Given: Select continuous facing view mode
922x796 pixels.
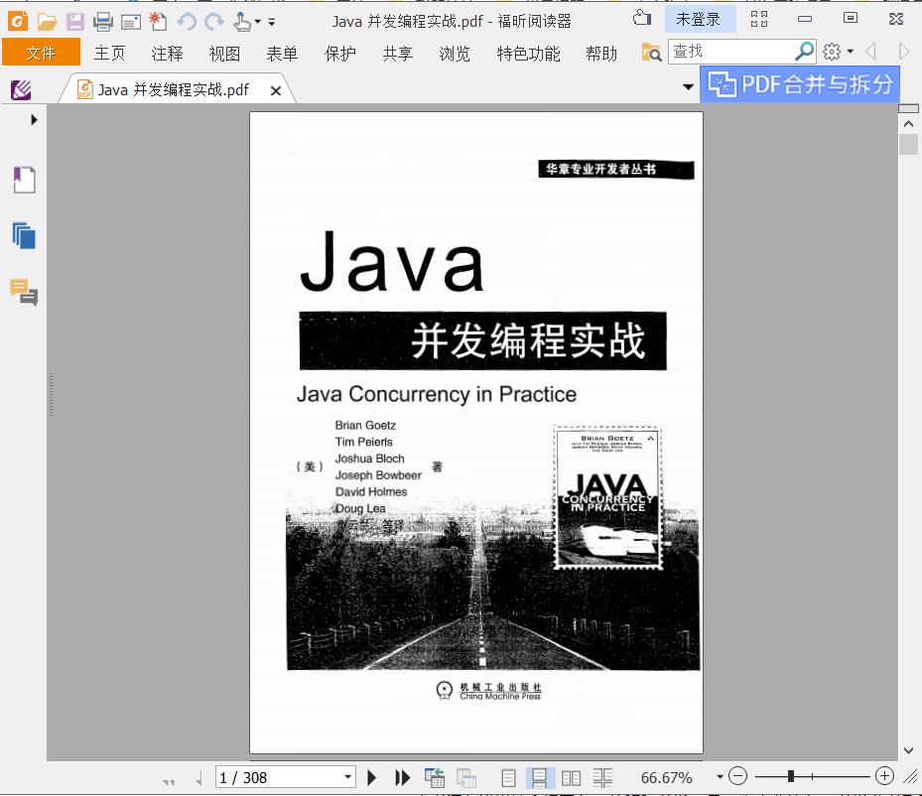Looking at the screenshot, I should click(602, 778).
